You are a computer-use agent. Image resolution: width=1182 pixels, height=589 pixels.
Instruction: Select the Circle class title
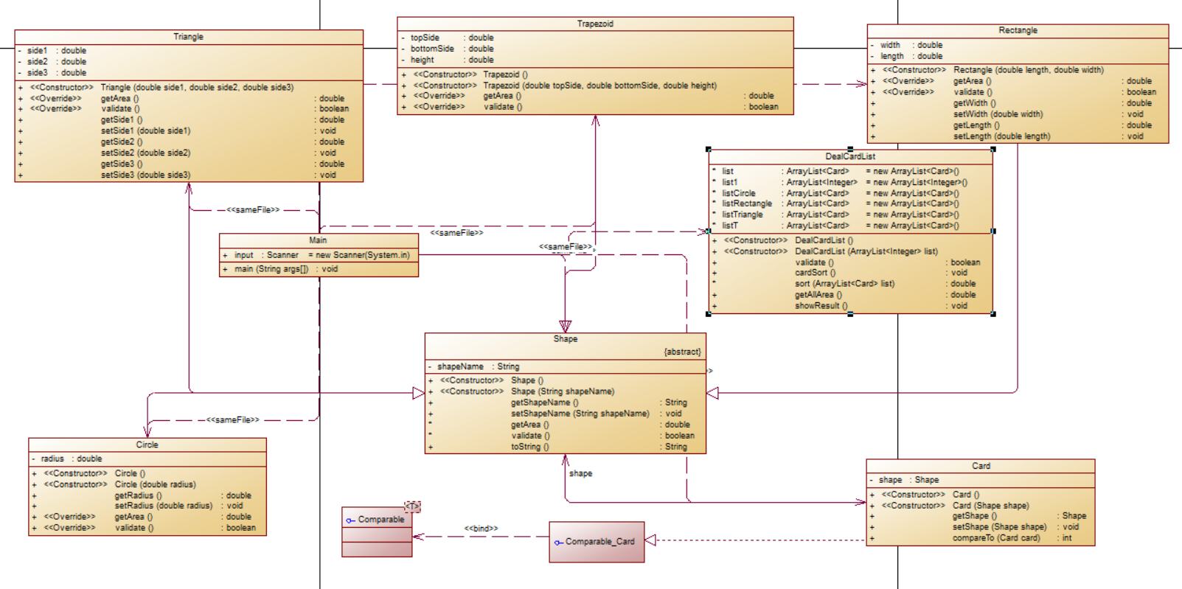click(147, 445)
